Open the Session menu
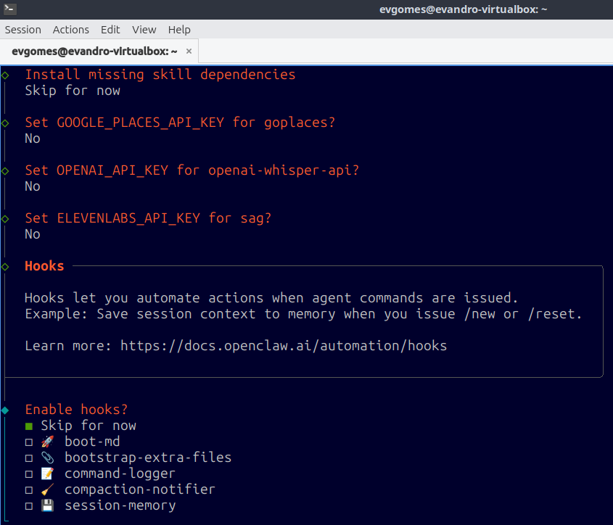The width and height of the screenshot is (613, 525). tap(22, 30)
